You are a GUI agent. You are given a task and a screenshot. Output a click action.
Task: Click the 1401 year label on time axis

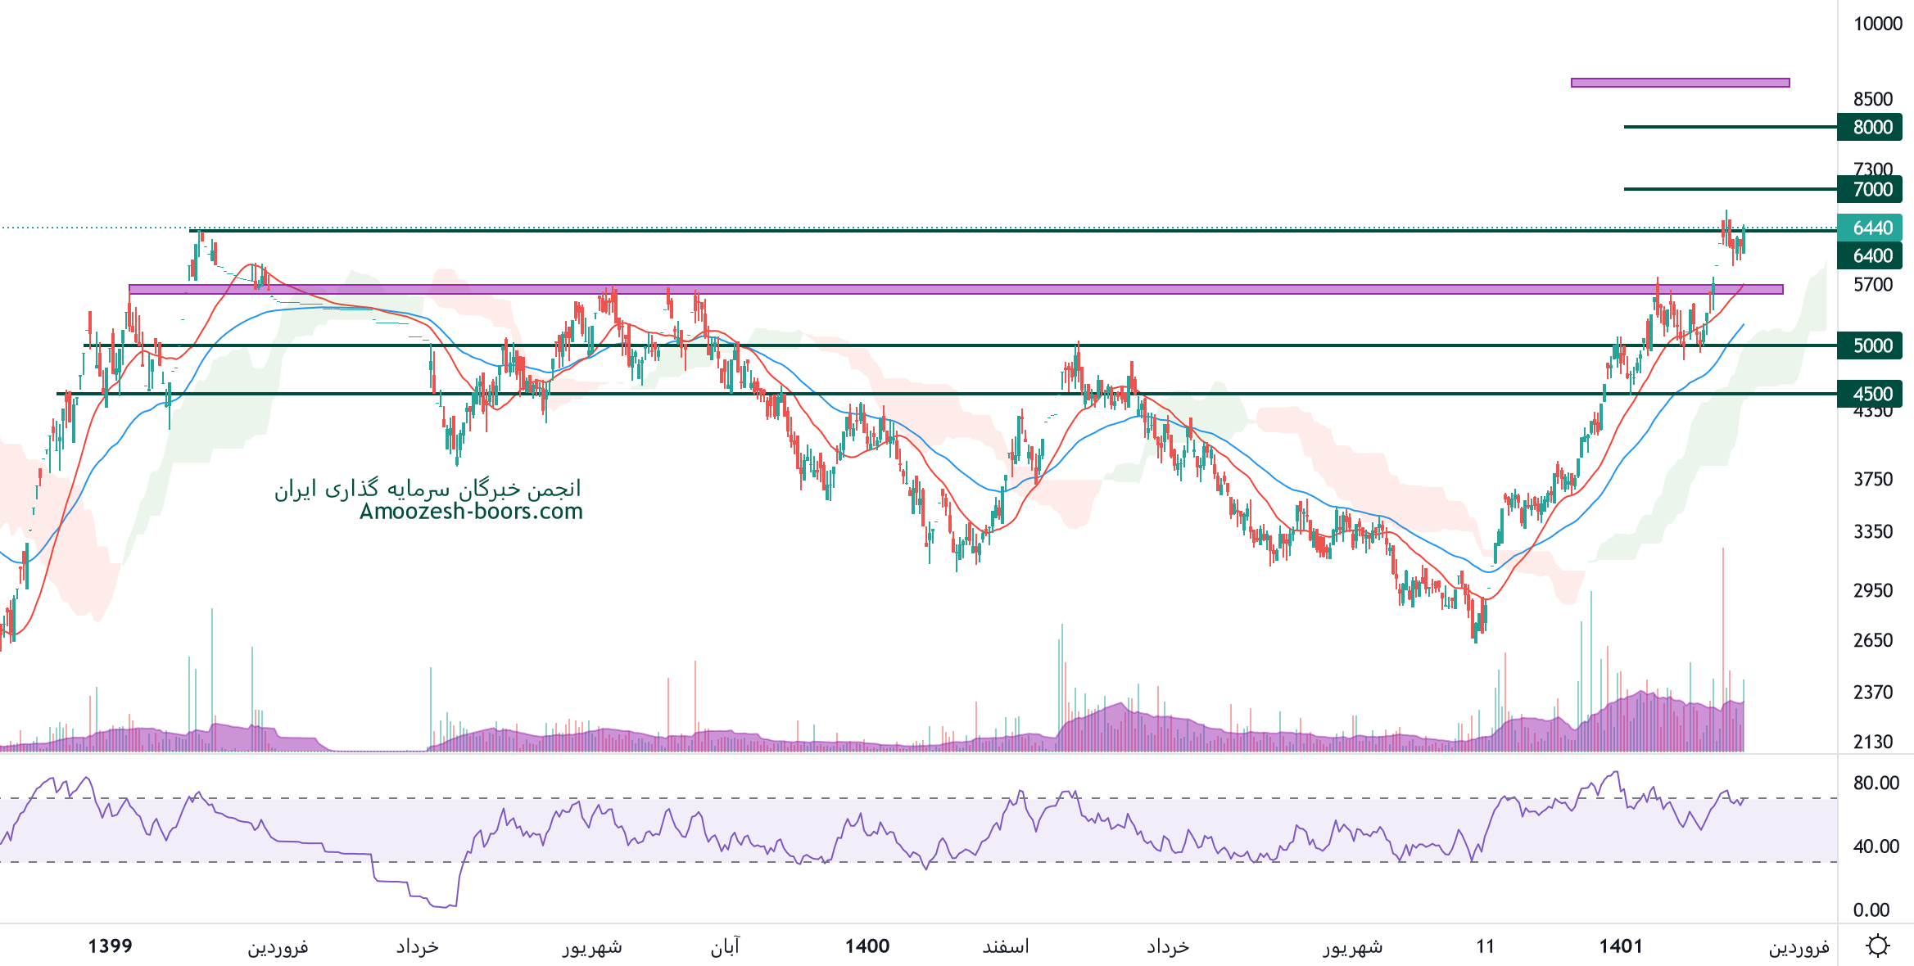pos(1621,946)
